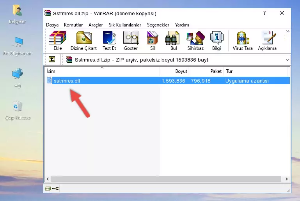Click the scrollbar left arrow
Image resolution: width=300 pixels, height=201 pixels.
point(48,179)
